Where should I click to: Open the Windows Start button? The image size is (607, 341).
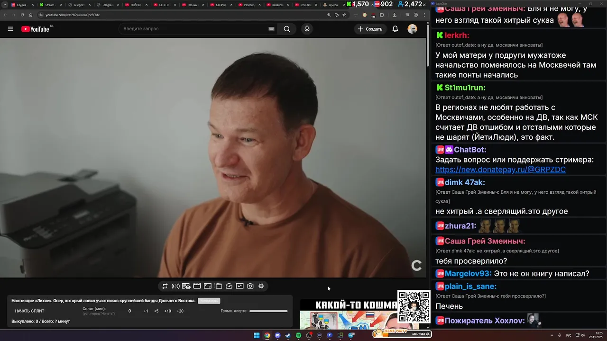pos(257,335)
